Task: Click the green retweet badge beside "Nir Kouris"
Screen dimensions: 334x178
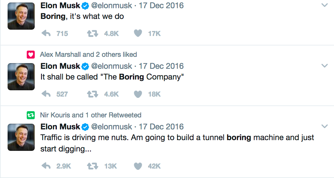Action: click(30, 115)
